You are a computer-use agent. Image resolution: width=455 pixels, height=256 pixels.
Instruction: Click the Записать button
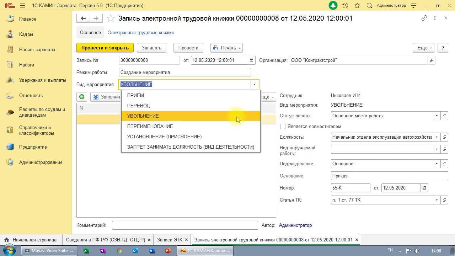pyautogui.click(x=151, y=48)
